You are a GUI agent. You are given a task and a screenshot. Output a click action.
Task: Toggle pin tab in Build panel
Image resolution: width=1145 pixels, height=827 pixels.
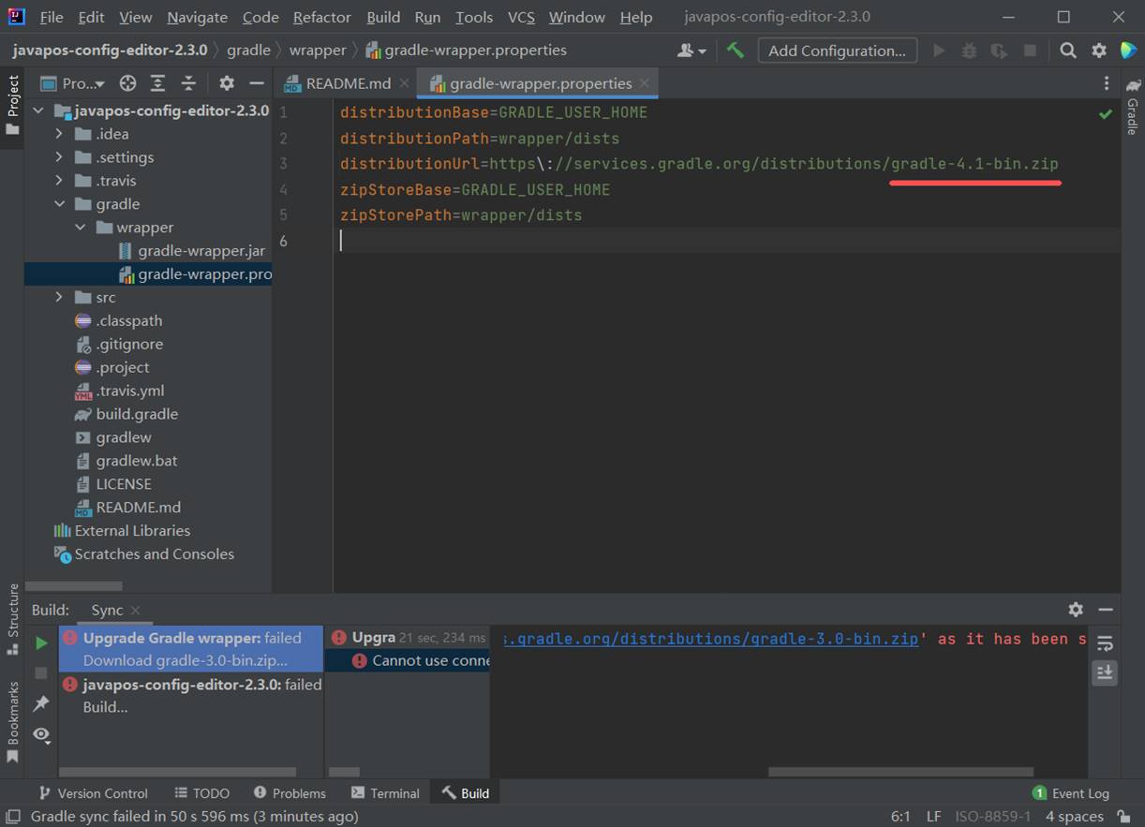pos(41,703)
